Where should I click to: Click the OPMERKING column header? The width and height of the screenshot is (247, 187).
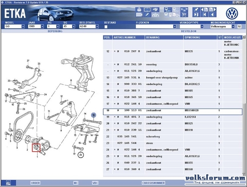point(200,37)
